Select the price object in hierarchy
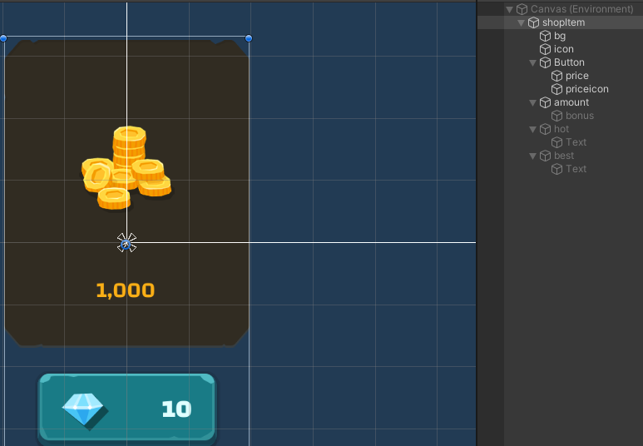This screenshot has height=446, width=643. 577,76
